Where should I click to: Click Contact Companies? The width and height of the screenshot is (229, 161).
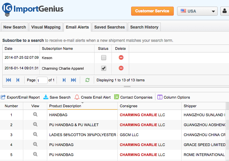point(133,97)
